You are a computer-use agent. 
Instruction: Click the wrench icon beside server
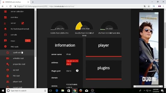[x=23, y=23]
